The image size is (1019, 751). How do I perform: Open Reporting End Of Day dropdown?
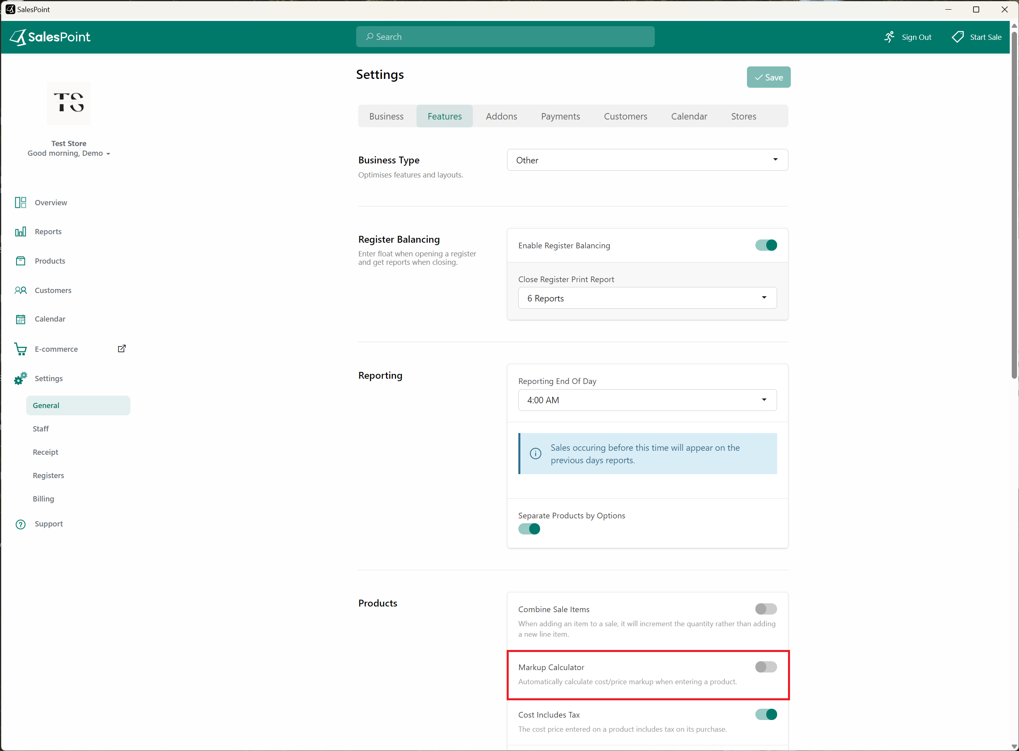coord(647,400)
